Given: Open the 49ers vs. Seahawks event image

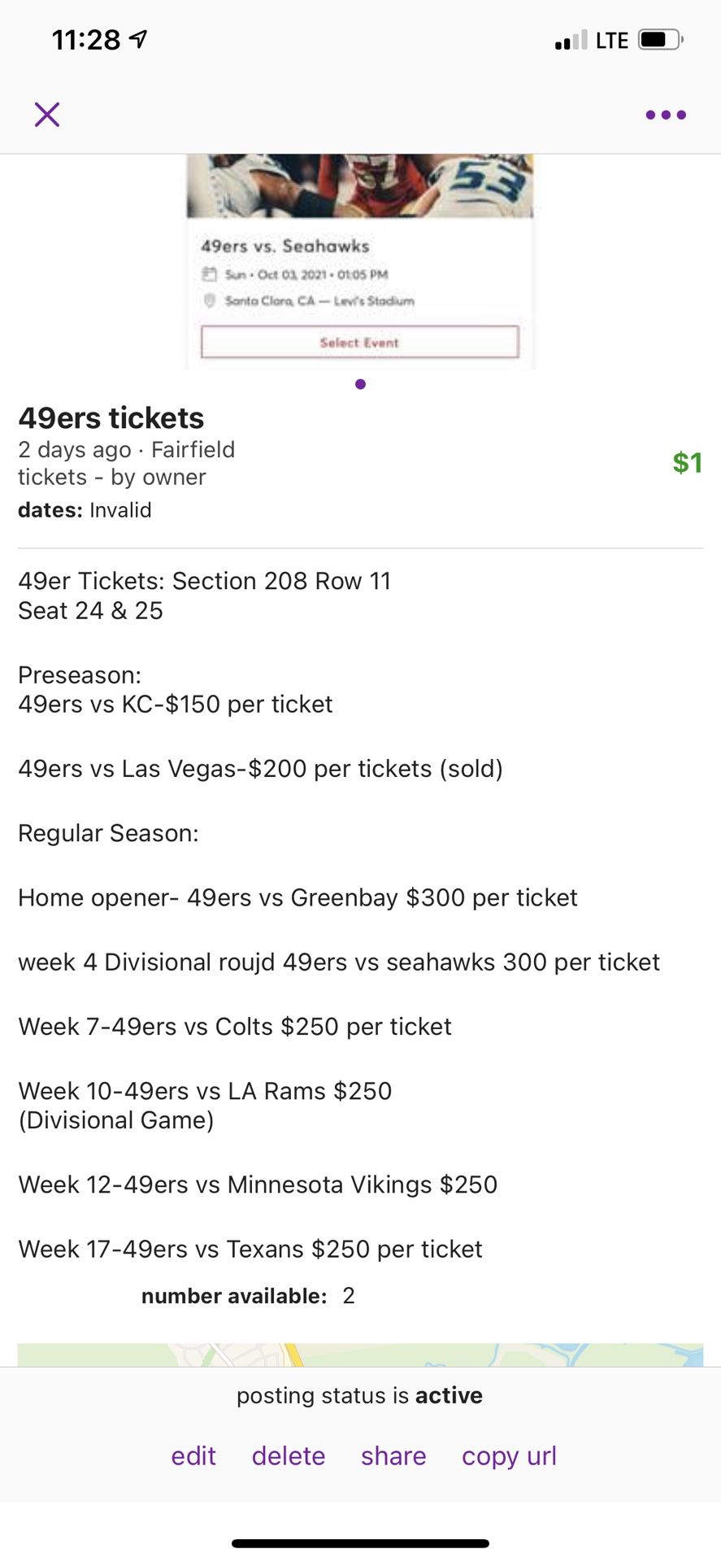Looking at the screenshot, I should click(360, 187).
